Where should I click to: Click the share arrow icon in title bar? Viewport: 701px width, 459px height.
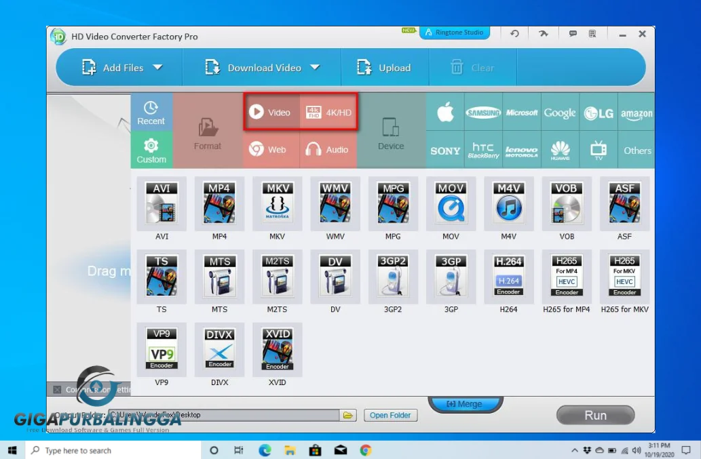point(543,33)
